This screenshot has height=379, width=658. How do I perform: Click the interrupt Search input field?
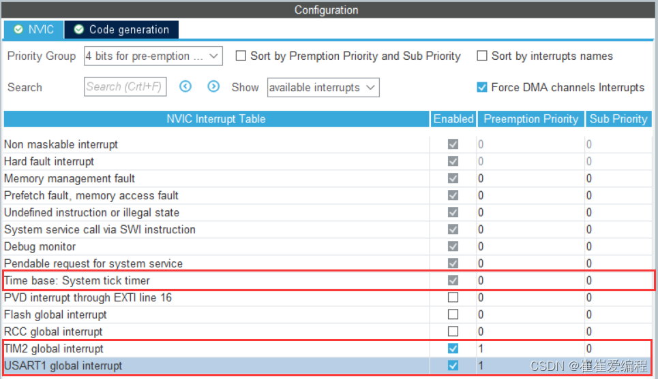pos(125,86)
